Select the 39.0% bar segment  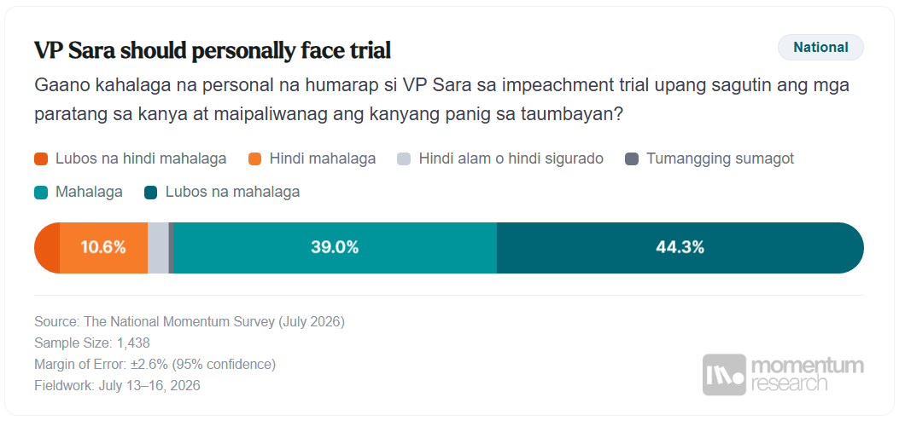coord(335,248)
